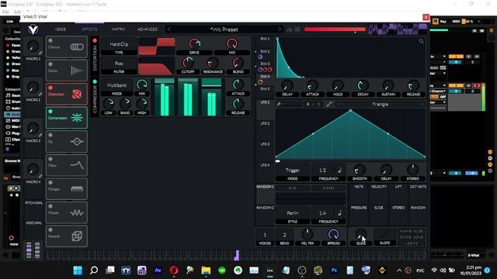Open the LFO Trigger mode selector
497x279 pixels.
tap(292, 170)
